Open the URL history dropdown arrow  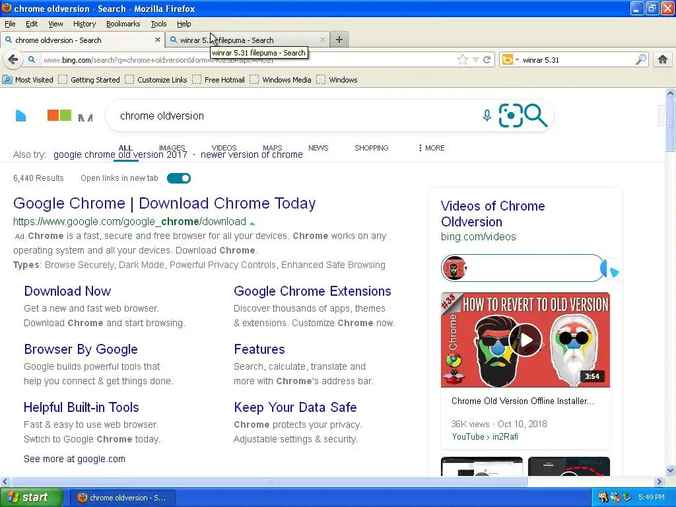[475, 60]
